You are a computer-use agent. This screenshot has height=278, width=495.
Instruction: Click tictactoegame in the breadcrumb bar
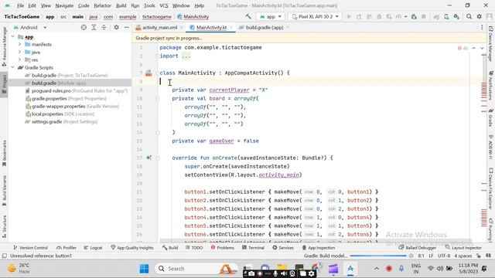[x=157, y=17]
